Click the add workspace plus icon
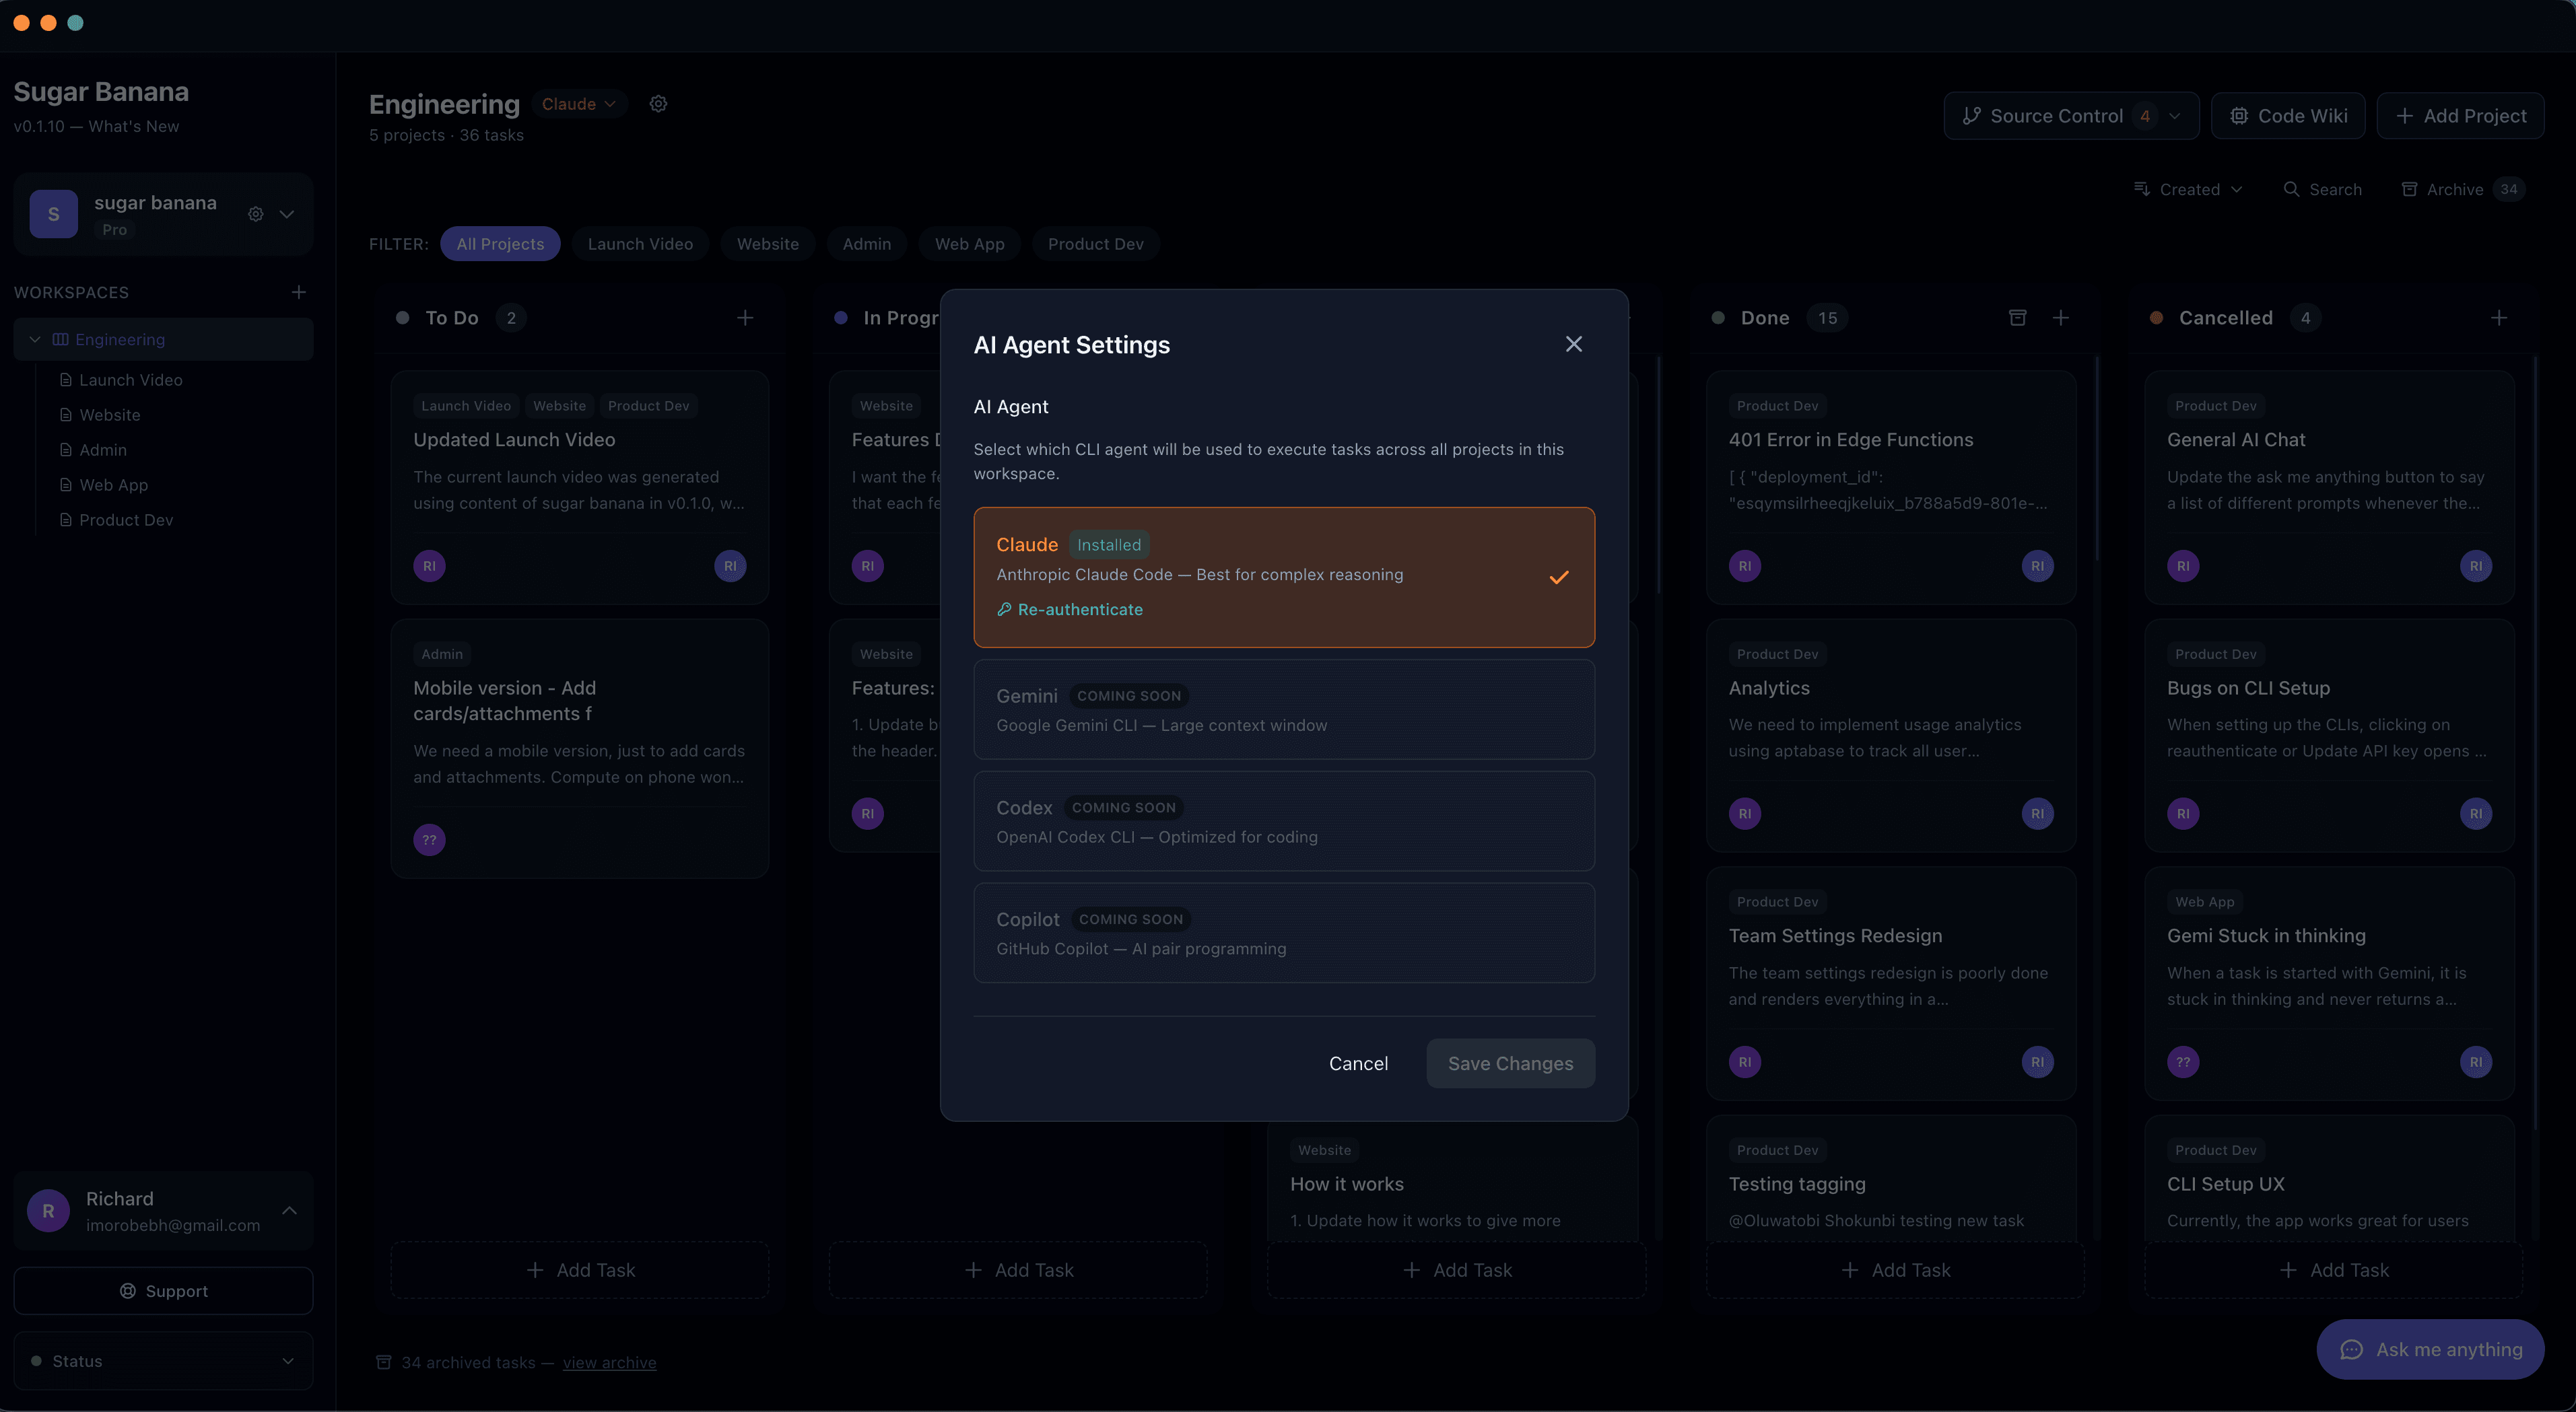This screenshot has height=1412, width=2576. (298, 293)
